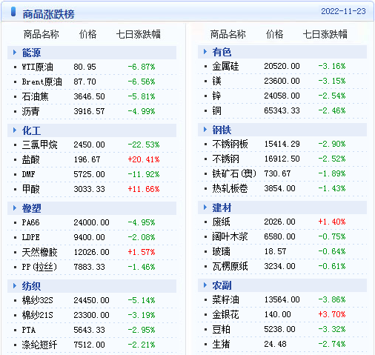Click 不锈钢 price 16912.50
Viewport: 375px width, 355px height.
(282, 159)
